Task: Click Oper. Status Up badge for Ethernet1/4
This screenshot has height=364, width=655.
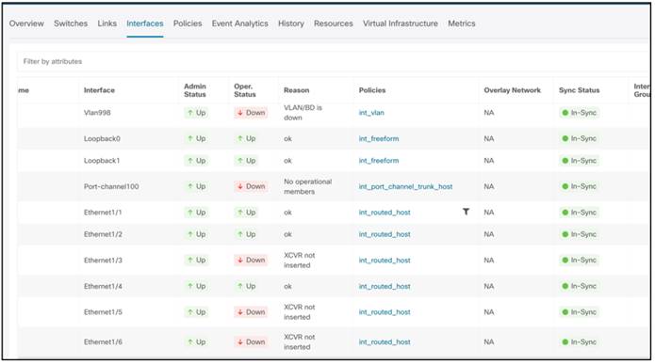Action: [246, 286]
